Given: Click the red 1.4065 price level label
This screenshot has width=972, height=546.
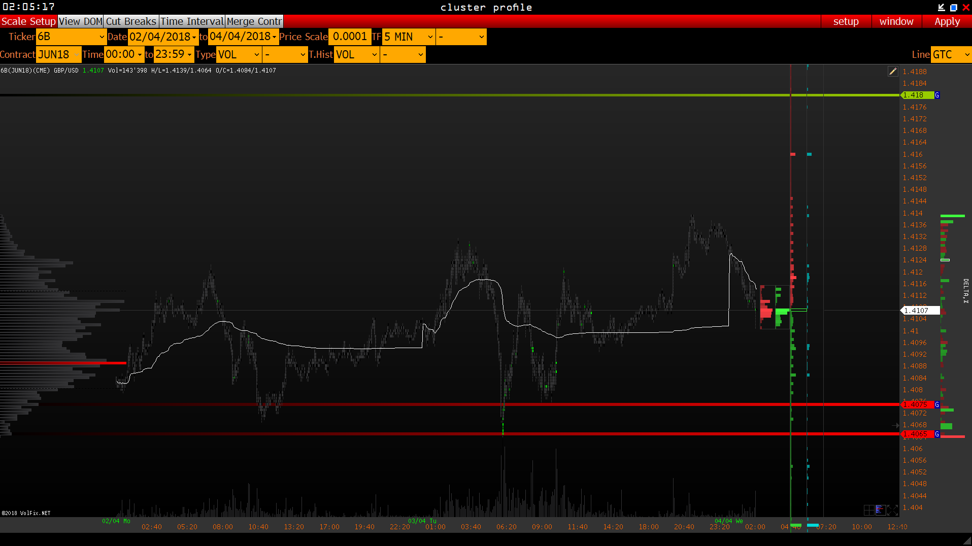Looking at the screenshot, I should pos(917,434).
